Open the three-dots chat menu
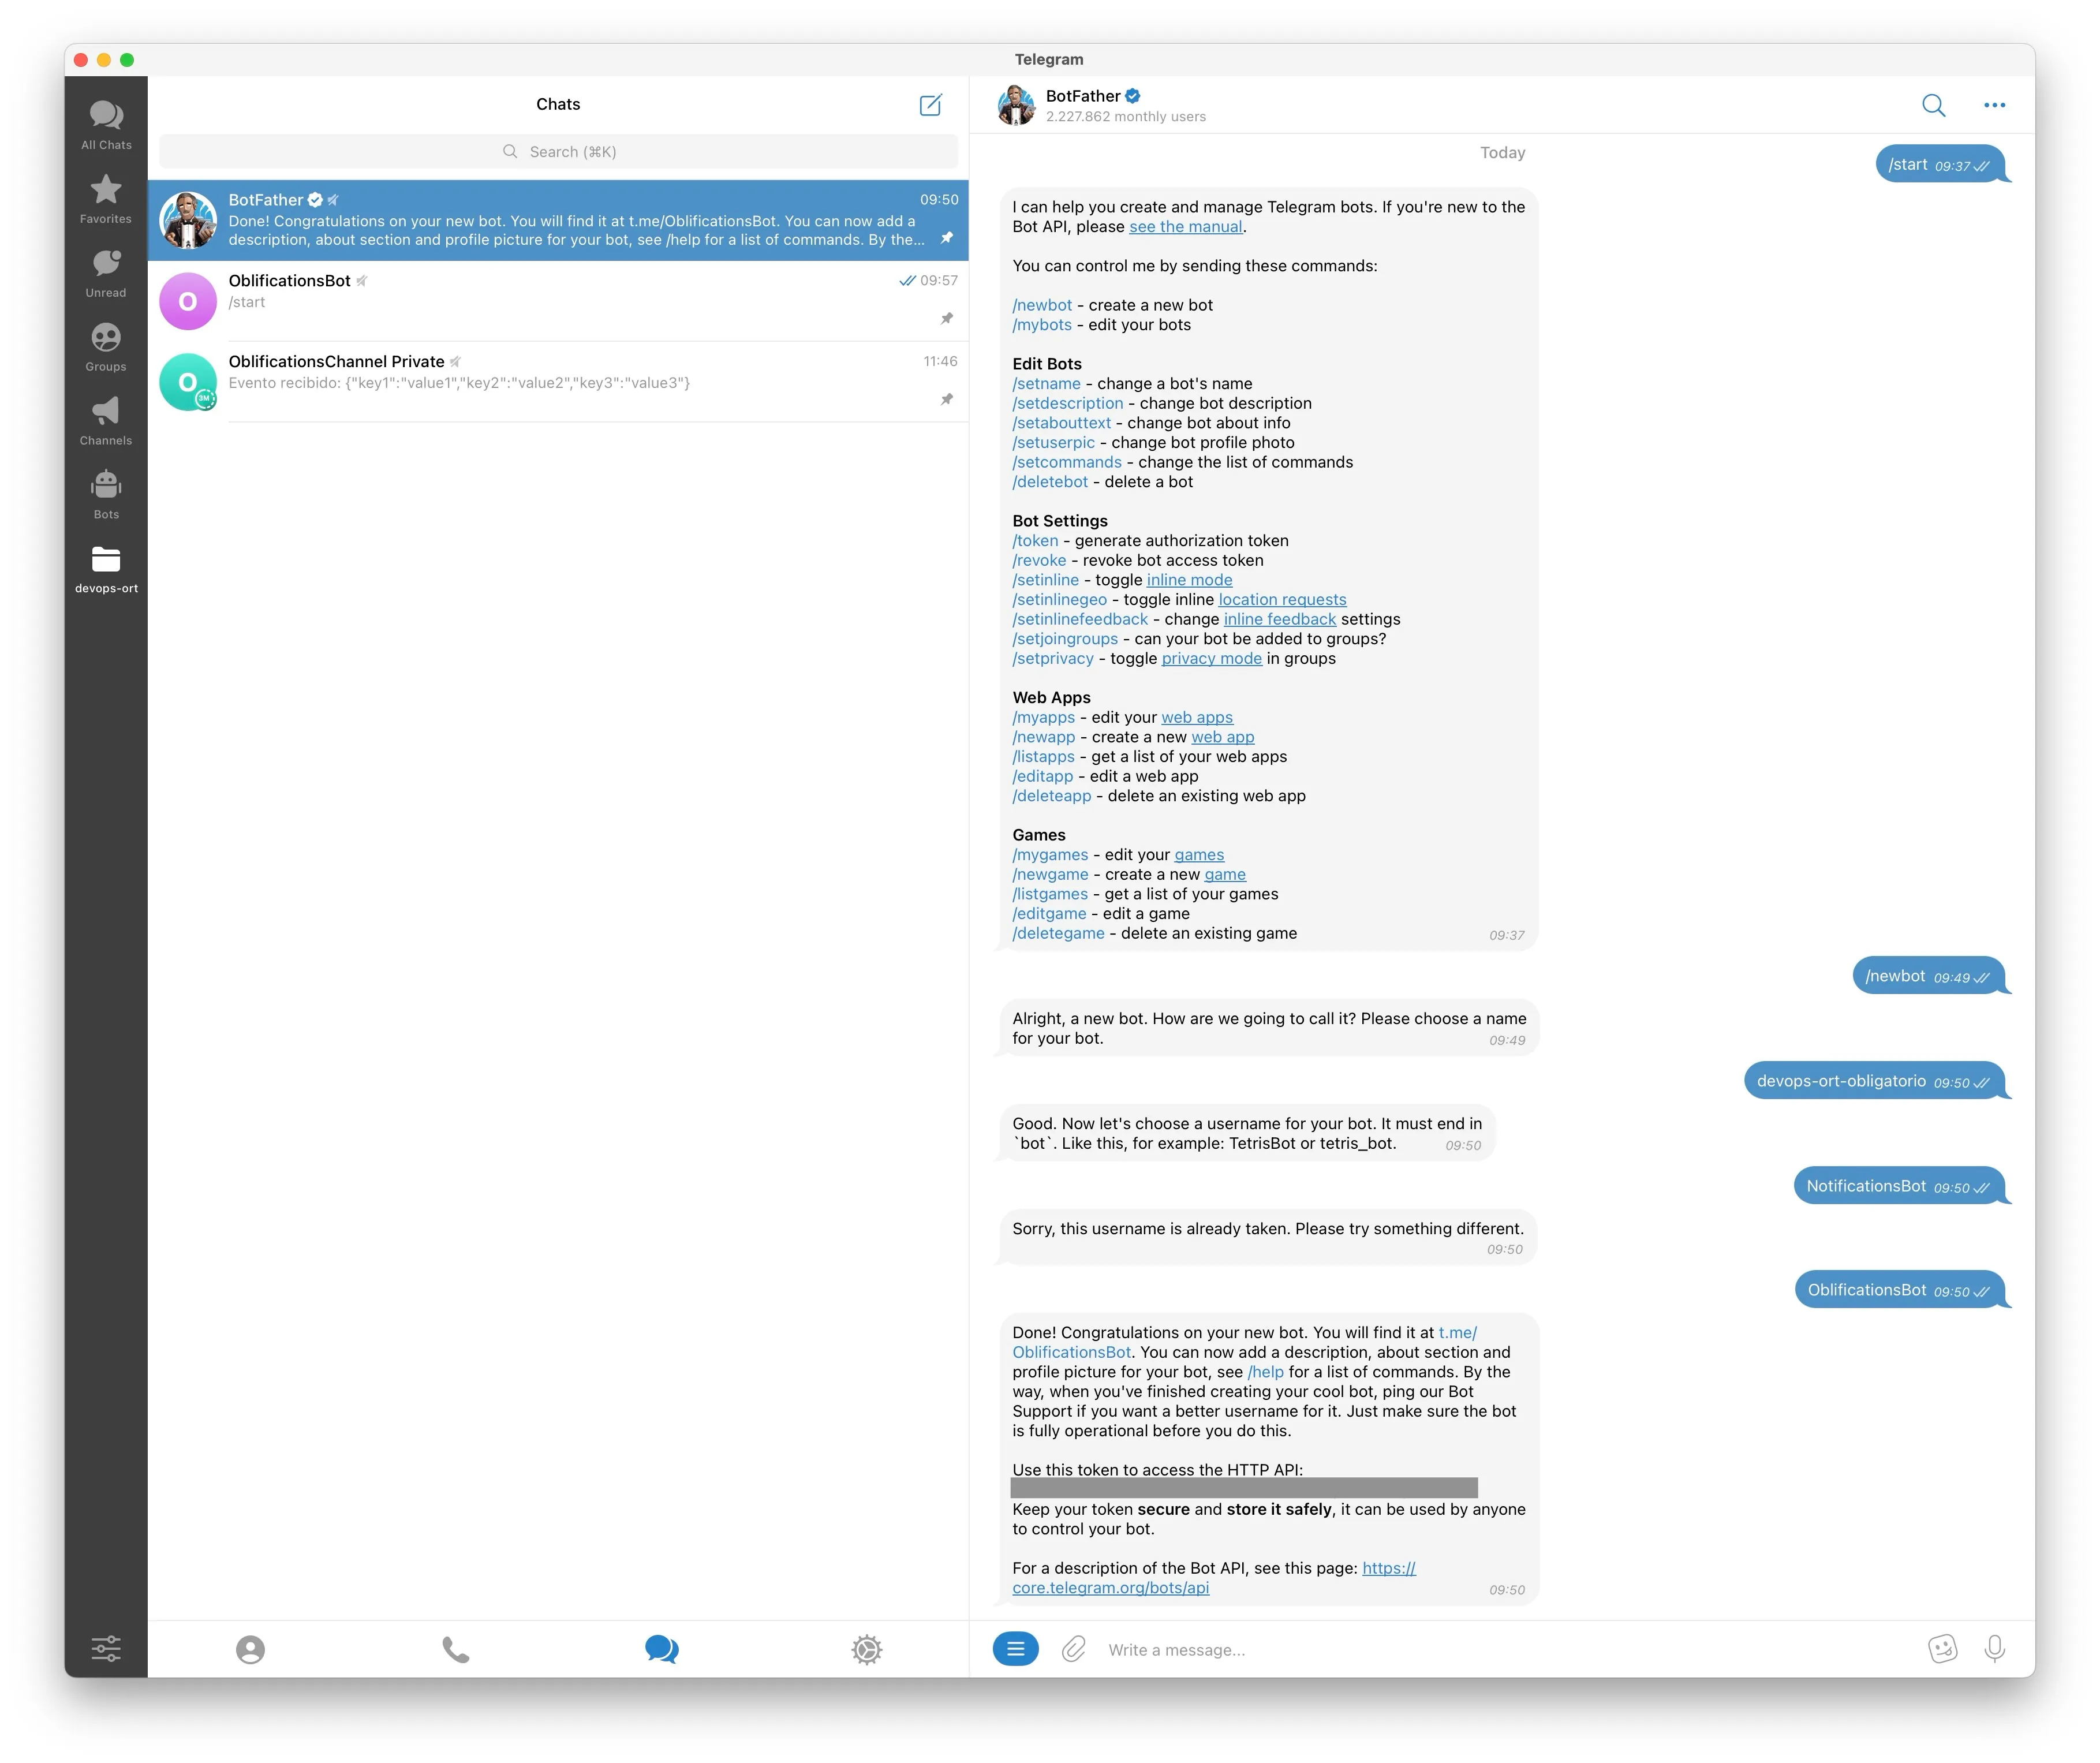2100x1763 pixels. [1994, 105]
